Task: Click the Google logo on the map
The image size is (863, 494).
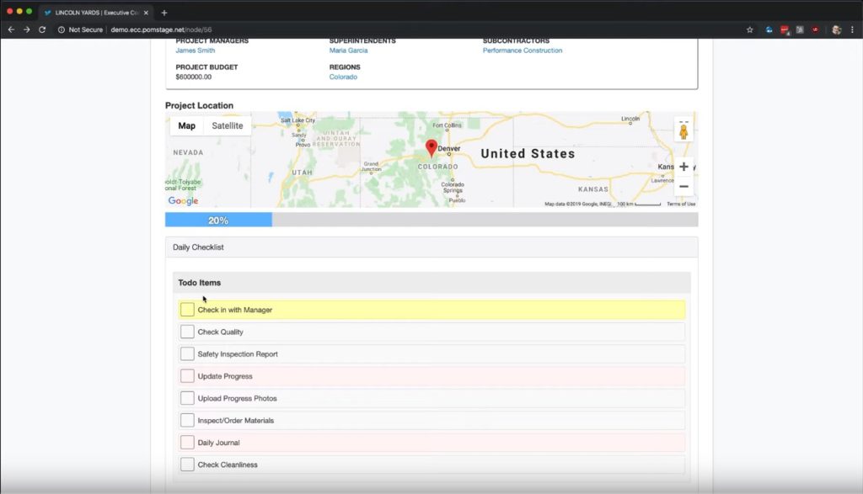Action: pos(182,200)
